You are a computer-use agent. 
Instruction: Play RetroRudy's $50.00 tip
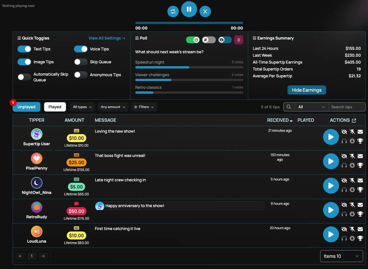point(331,210)
